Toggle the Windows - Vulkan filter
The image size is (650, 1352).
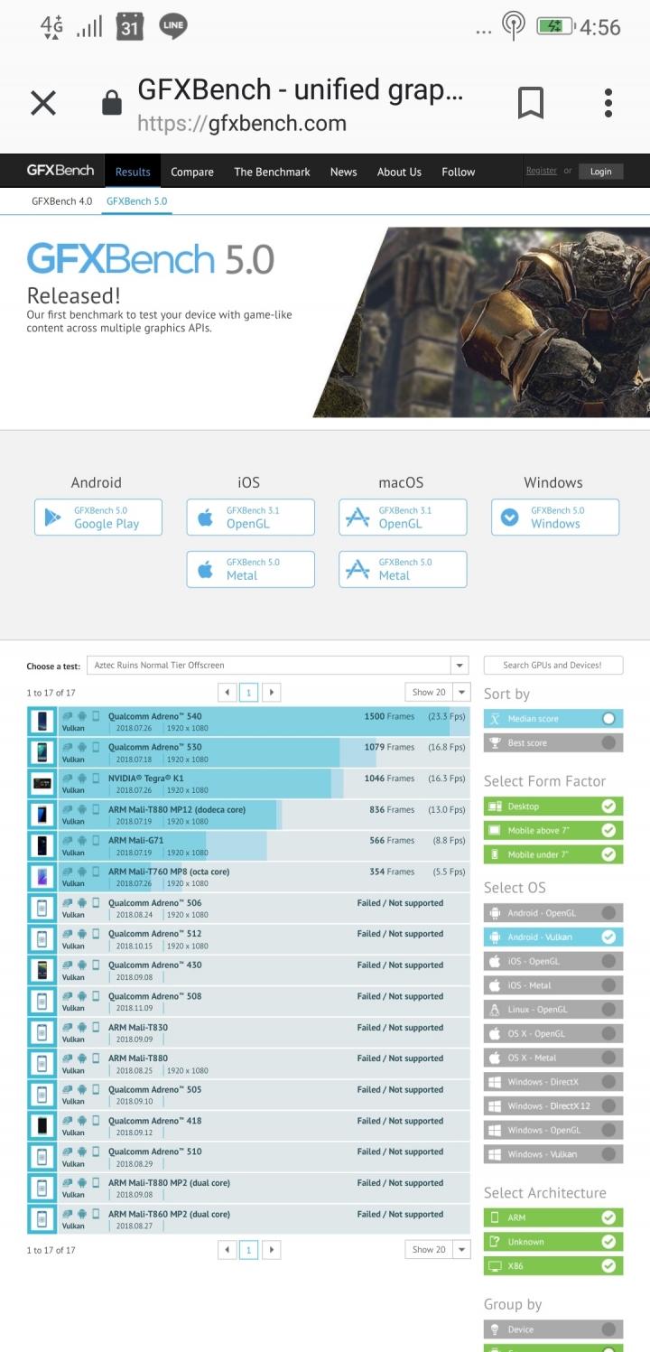[553, 1154]
